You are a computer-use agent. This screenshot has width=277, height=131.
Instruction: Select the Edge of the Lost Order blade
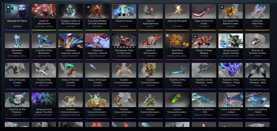pyautogui.click(x=204, y=17)
